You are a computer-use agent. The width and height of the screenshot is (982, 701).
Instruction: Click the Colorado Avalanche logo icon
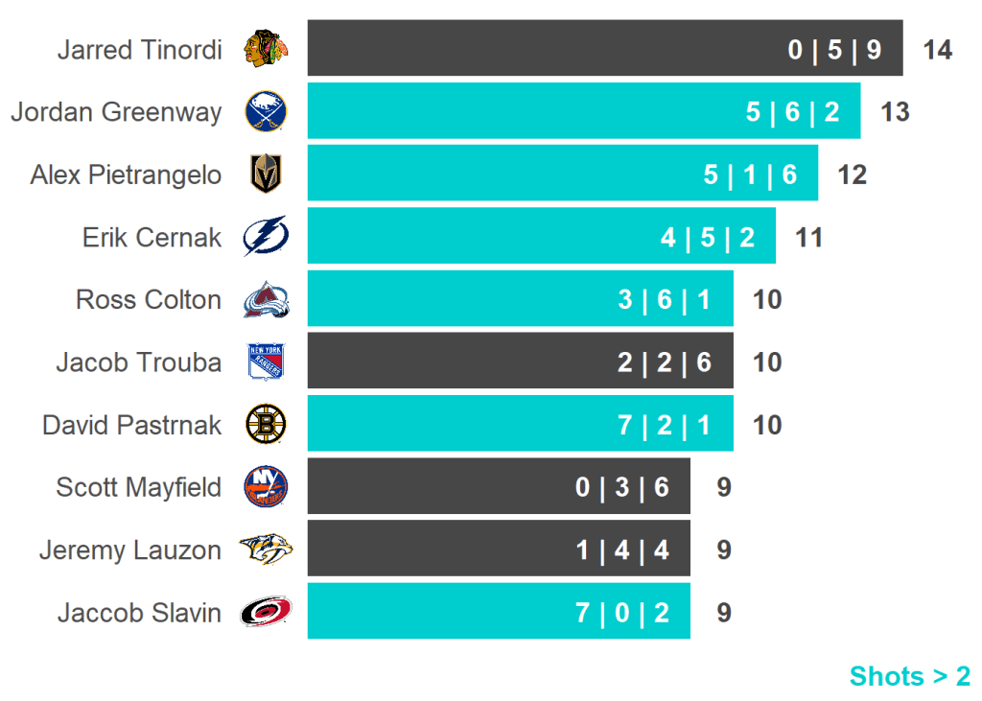pyautogui.click(x=266, y=300)
